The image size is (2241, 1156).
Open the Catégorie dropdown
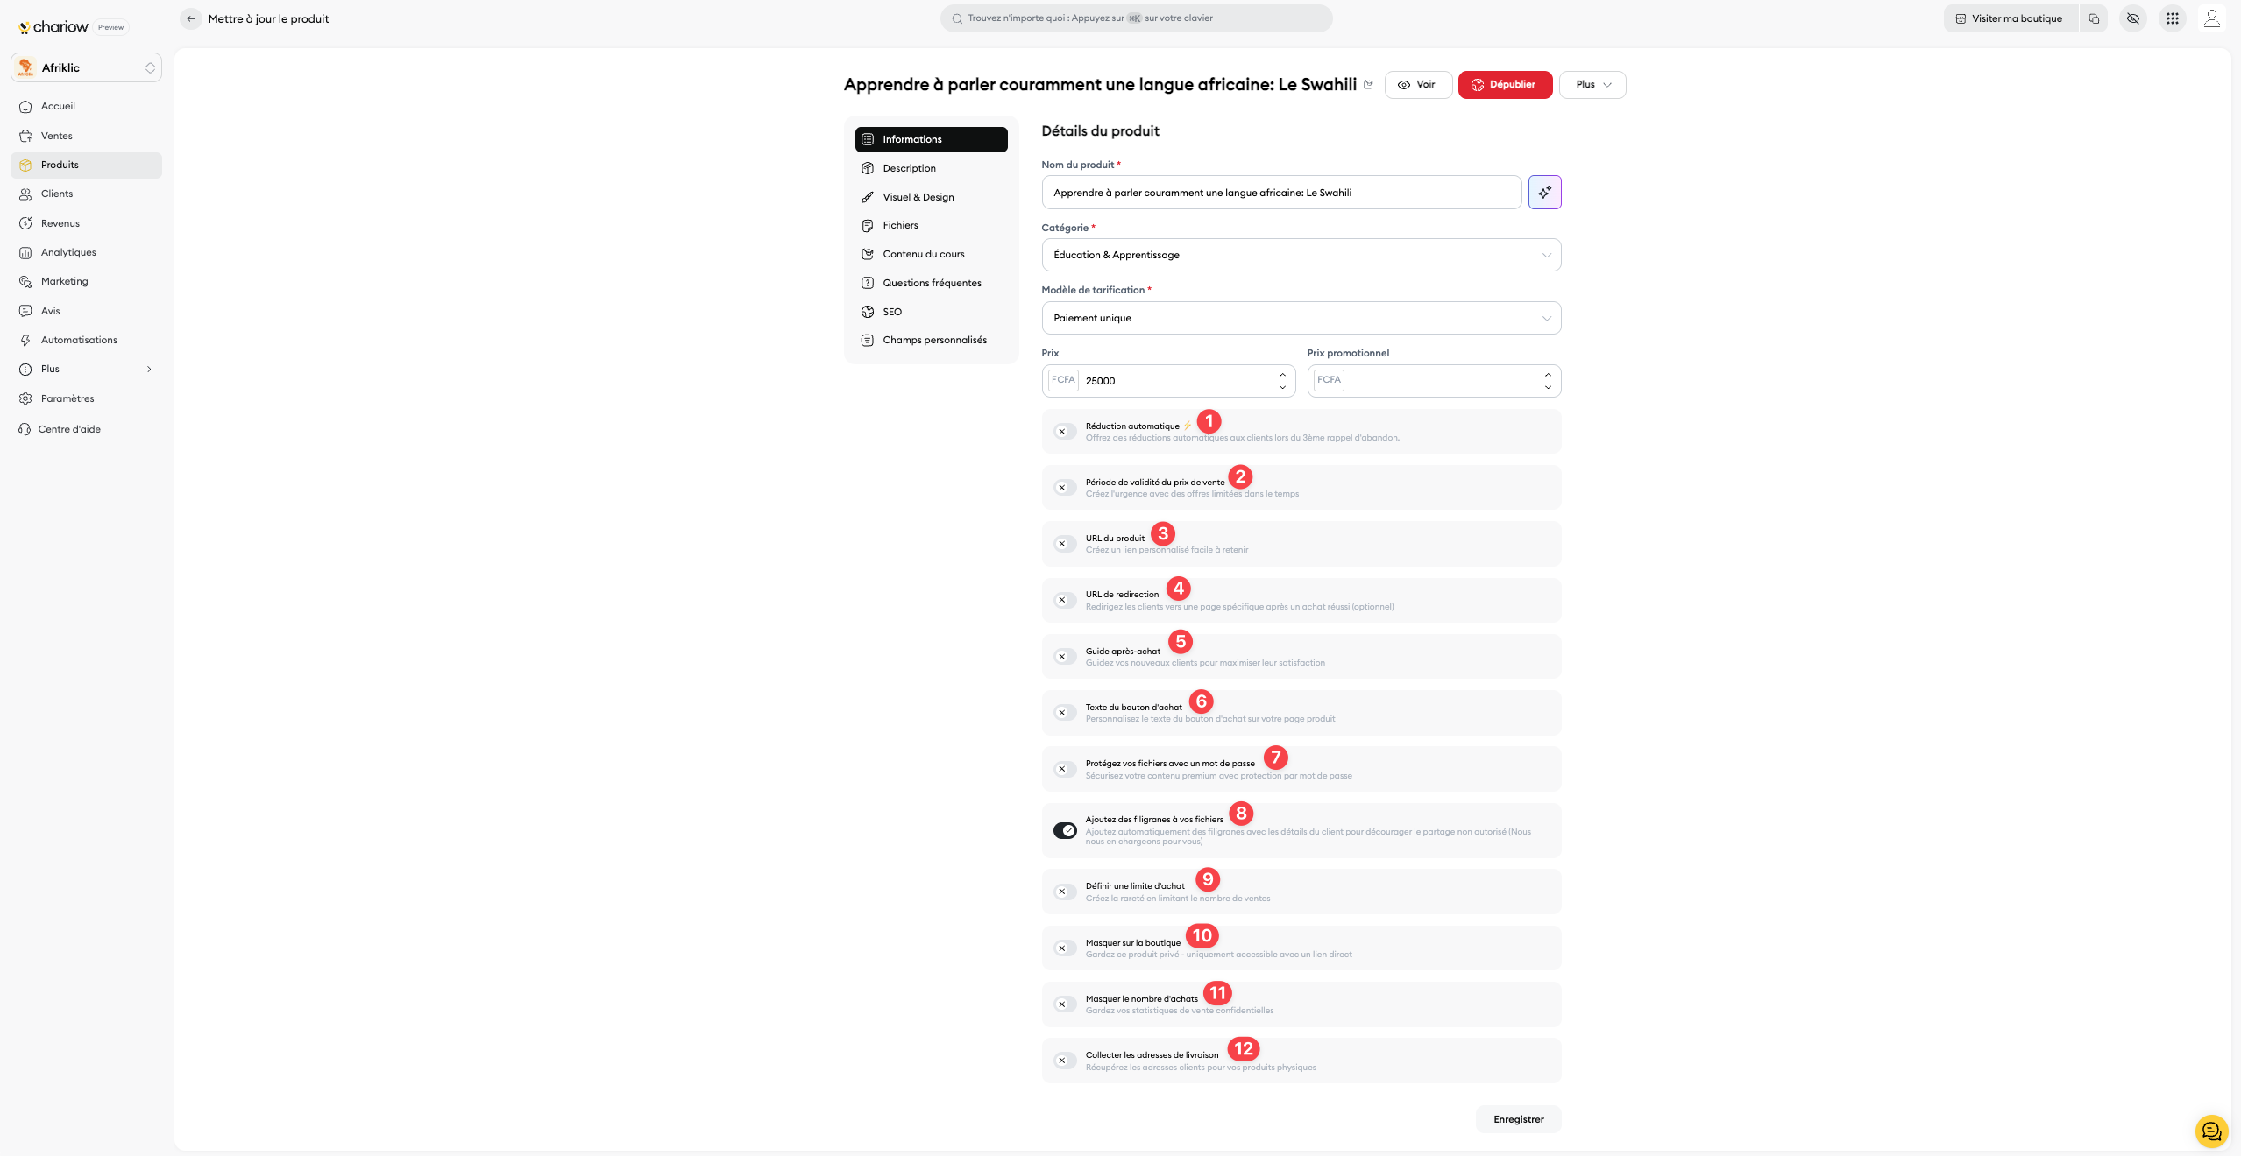pyautogui.click(x=1301, y=255)
